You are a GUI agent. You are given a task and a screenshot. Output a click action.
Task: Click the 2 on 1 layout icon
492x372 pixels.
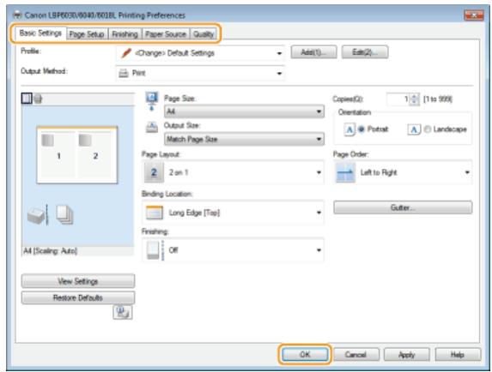(154, 172)
